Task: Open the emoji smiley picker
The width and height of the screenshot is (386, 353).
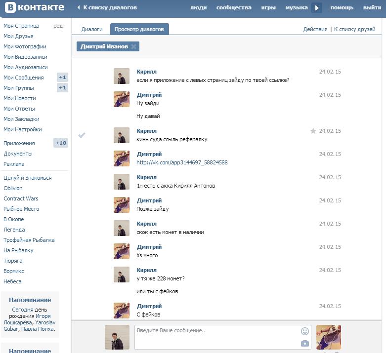Action: point(305,331)
